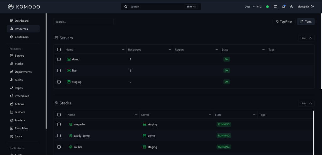
Task: Click the Komodo logo icon
Action: click(x=11, y=7)
